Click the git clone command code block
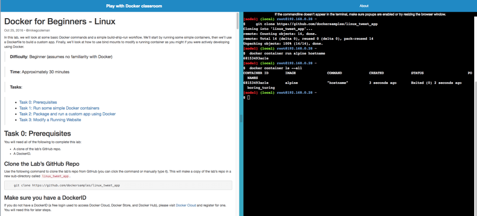Screen dimensions: 477x216 pyautogui.click(x=118, y=185)
